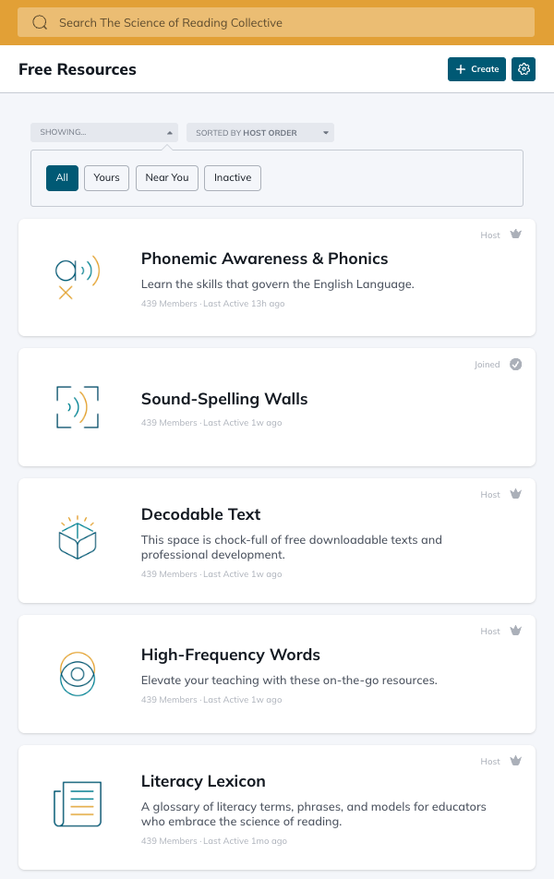Select the All filter option
Viewport: 554px width, 879px height.
click(62, 178)
